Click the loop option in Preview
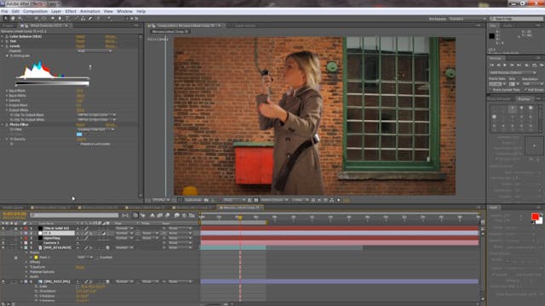Screen dimensions: 545x306 [534, 65]
